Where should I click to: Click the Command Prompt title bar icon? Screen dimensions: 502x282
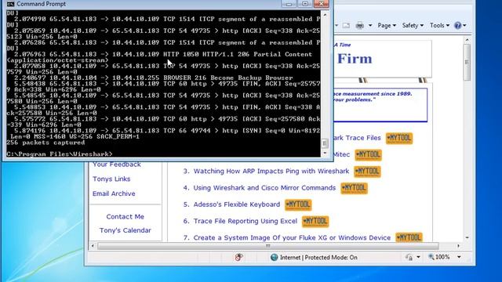[10, 4]
